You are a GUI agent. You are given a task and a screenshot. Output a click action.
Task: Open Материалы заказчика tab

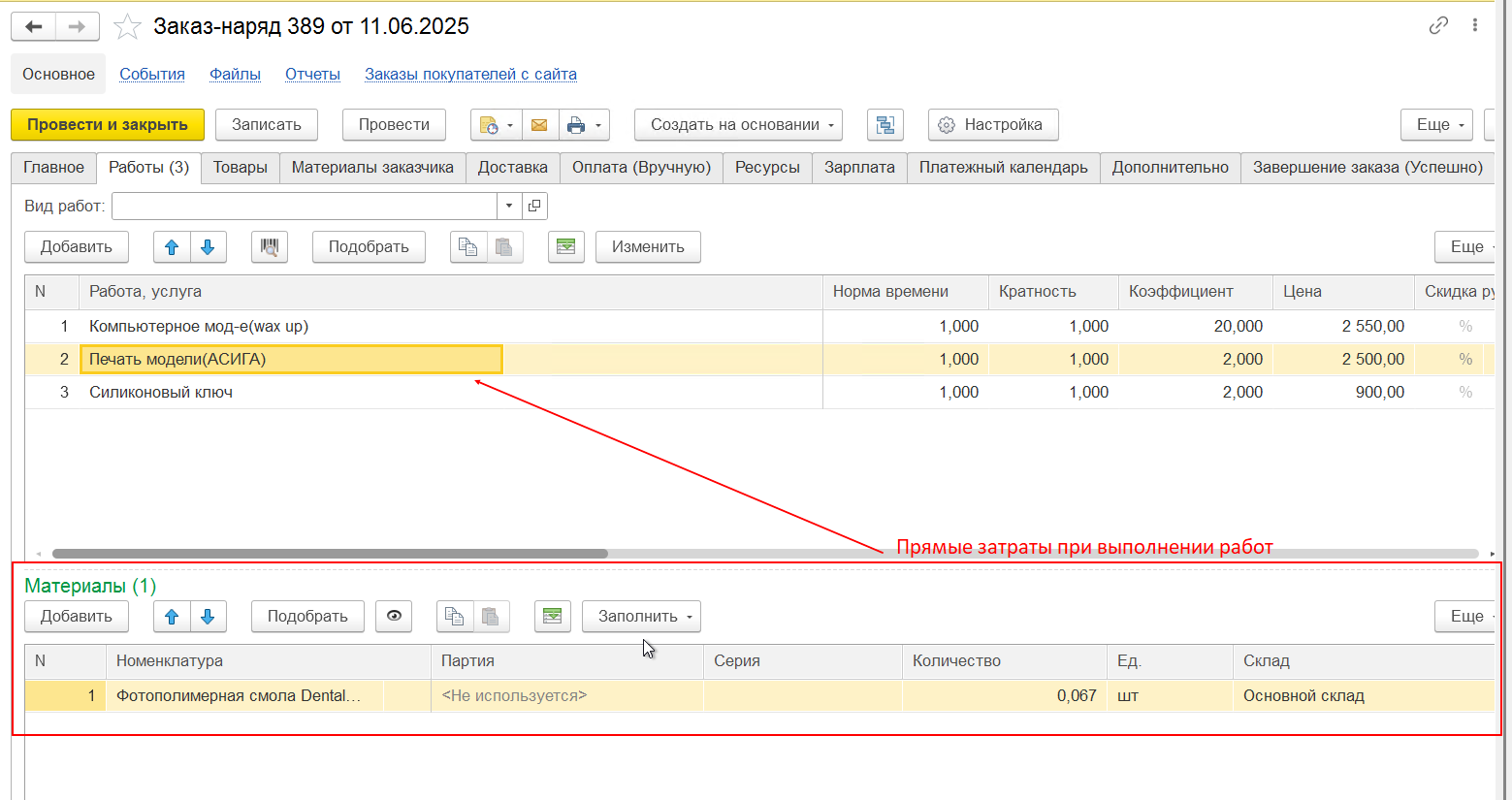(x=372, y=168)
